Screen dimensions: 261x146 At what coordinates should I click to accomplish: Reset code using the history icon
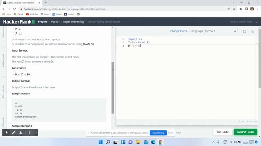coord(244,32)
